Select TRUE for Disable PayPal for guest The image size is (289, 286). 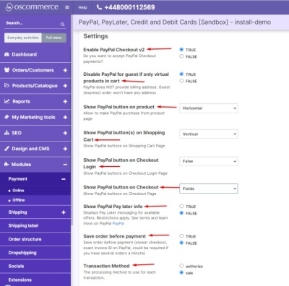pos(181,74)
